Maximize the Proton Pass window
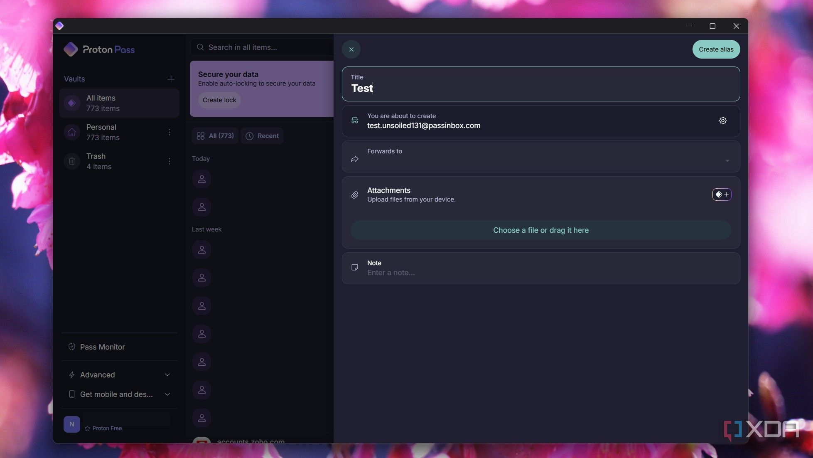Image resolution: width=813 pixels, height=458 pixels. point(712,26)
